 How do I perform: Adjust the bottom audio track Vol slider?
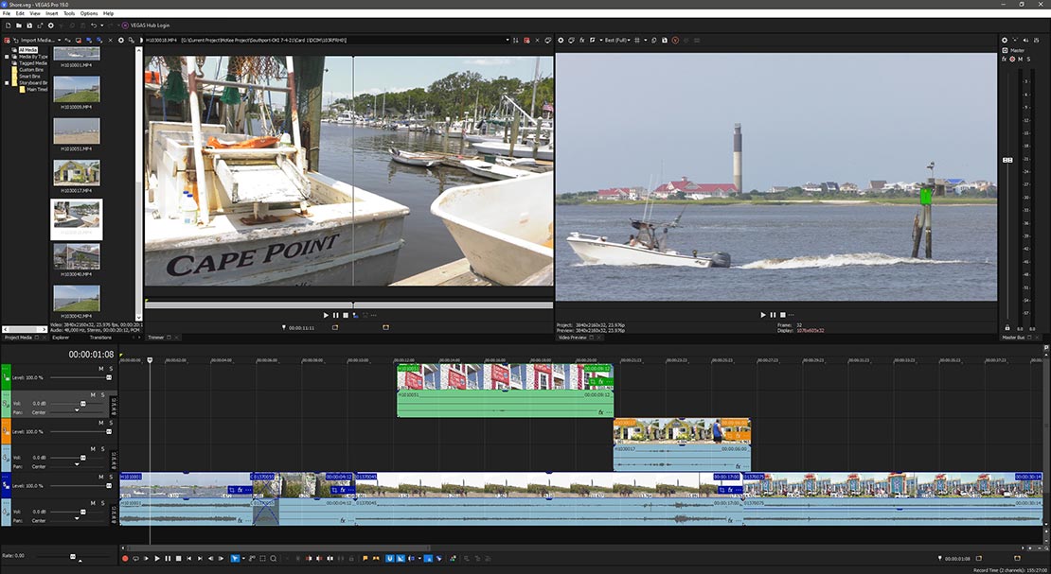(x=83, y=512)
